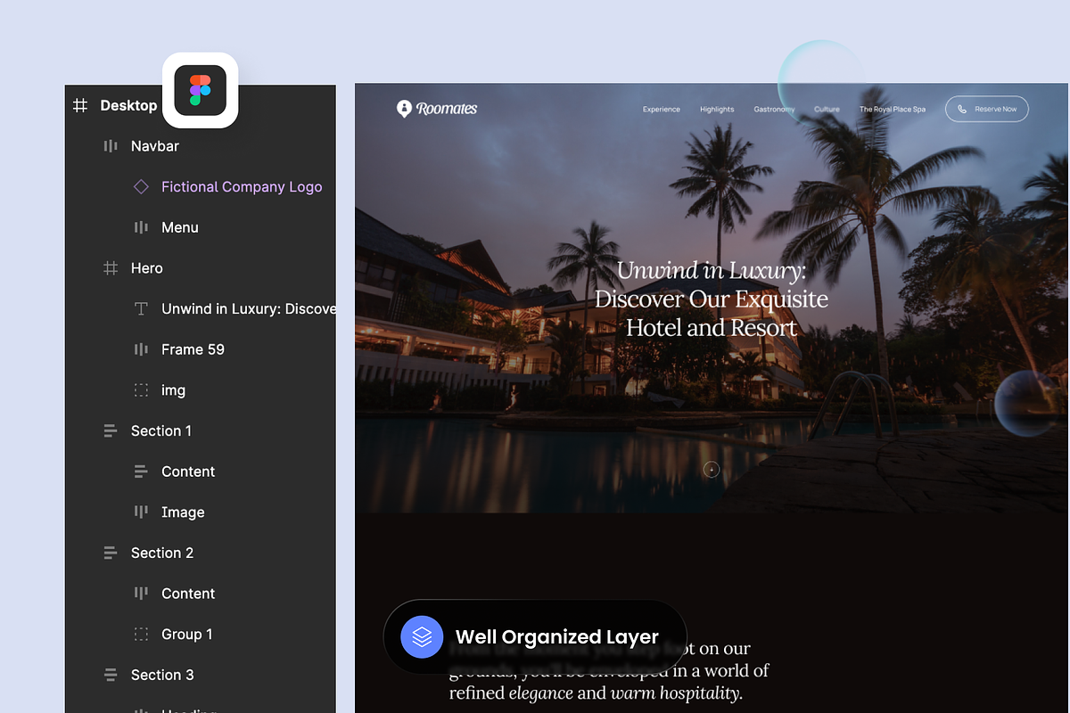Click the layout icon beside Section 2

pyautogui.click(x=111, y=553)
